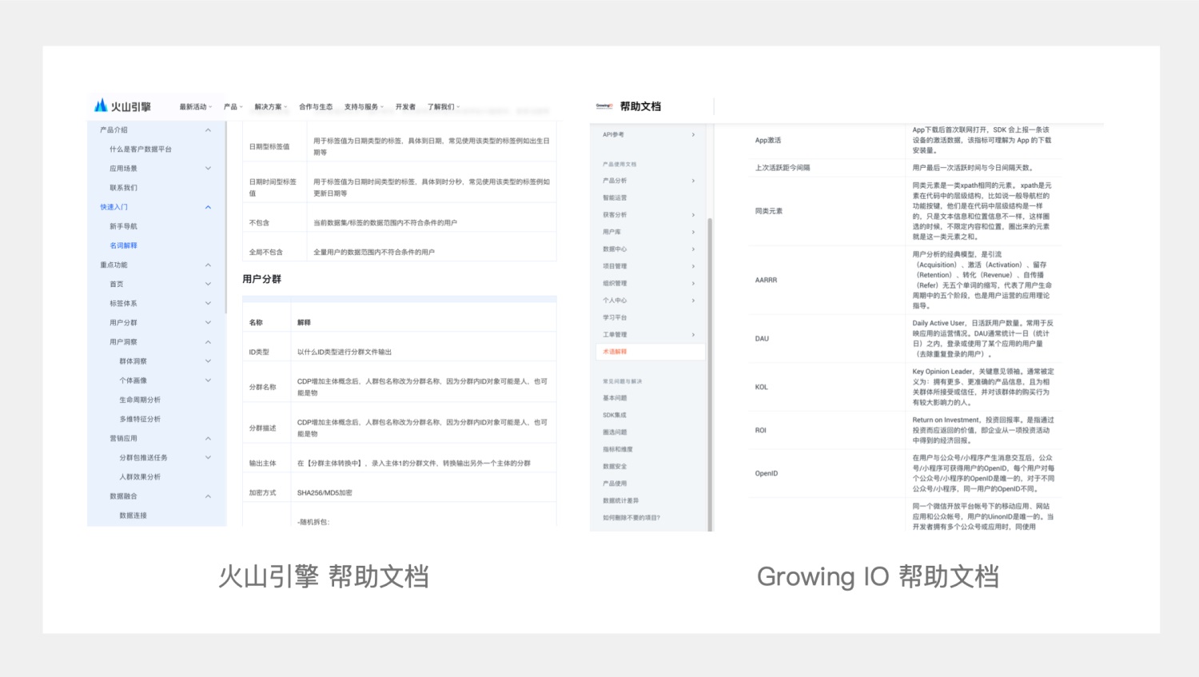Expand 数据中心 in GrowingIO sidebar
The image size is (1199, 677).
pos(693,249)
